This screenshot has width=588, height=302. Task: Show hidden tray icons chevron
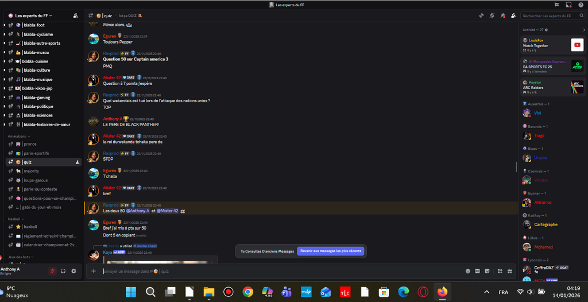(486, 292)
